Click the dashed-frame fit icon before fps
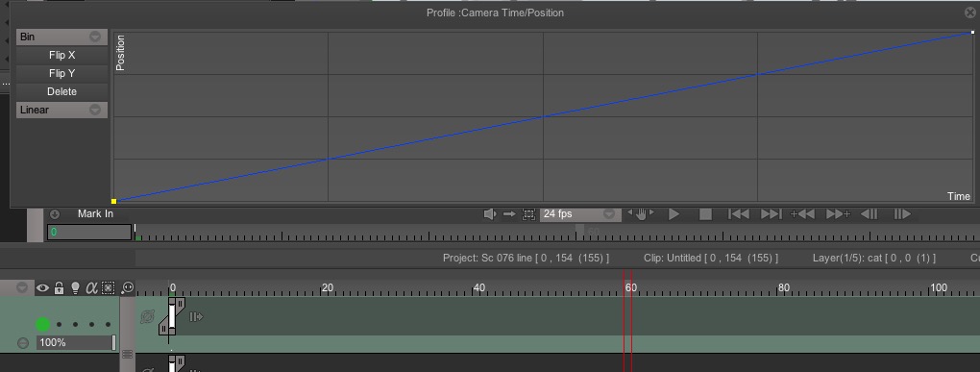This screenshot has height=372, width=980. pos(528,214)
